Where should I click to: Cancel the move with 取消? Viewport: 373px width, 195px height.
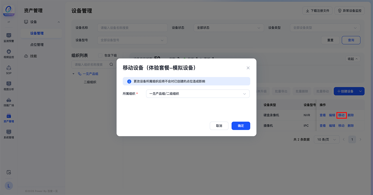(219, 126)
